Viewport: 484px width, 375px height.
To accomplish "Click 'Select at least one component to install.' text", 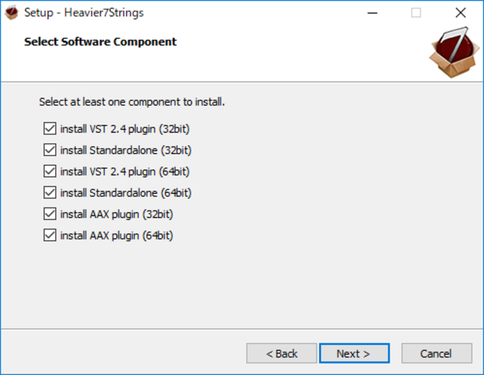I will pyautogui.click(x=132, y=102).
